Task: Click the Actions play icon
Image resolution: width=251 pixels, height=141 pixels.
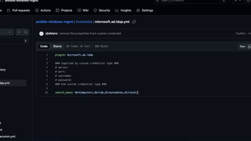Action: (37, 11)
